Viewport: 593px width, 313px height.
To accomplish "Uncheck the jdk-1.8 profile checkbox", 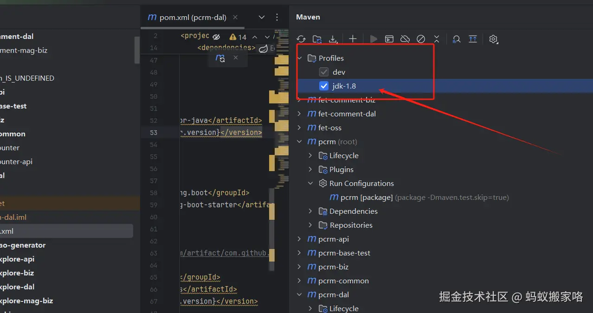I will tap(324, 86).
